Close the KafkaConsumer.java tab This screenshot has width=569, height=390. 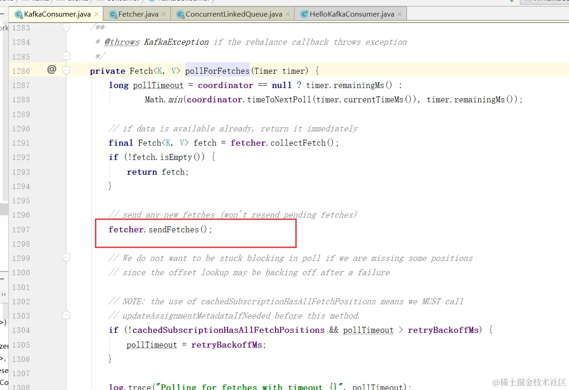pyautogui.click(x=96, y=14)
